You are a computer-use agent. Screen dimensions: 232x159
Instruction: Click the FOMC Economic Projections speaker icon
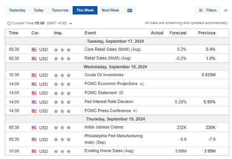pos(142,84)
